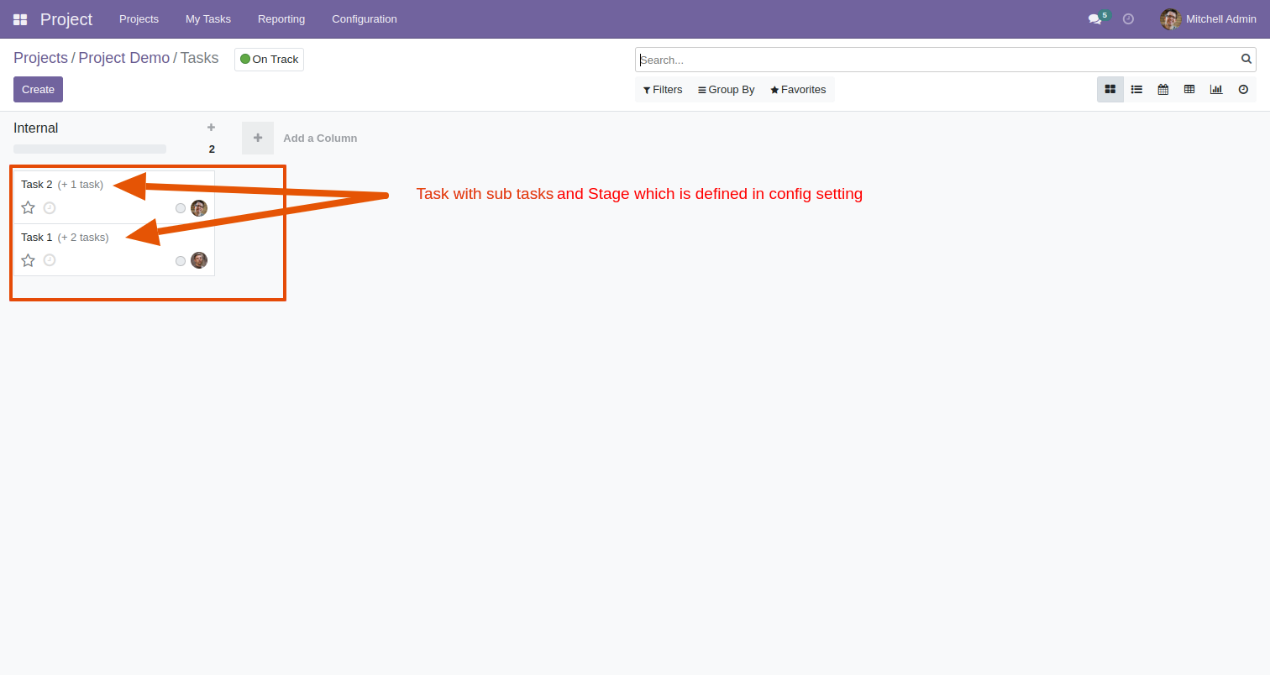Open the Projects menu

[x=139, y=18]
